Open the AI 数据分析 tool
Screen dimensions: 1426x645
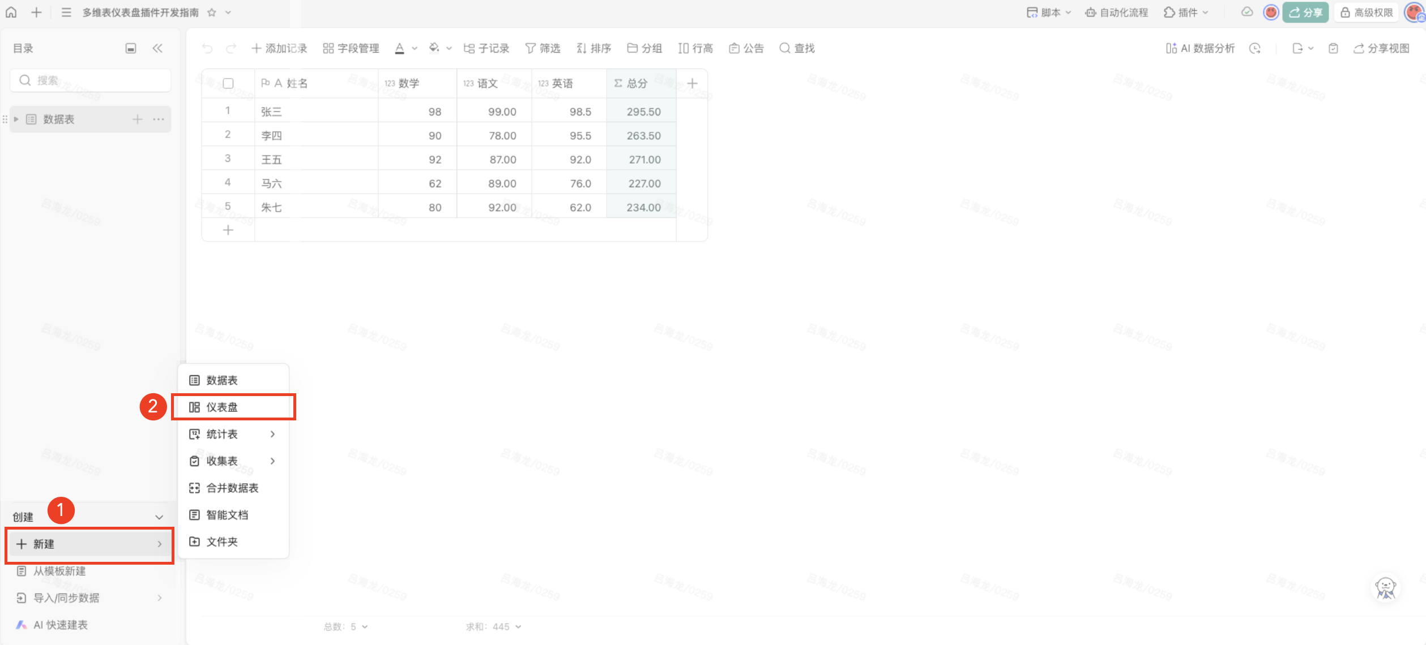pyautogui.click(x=1200, y=48)
